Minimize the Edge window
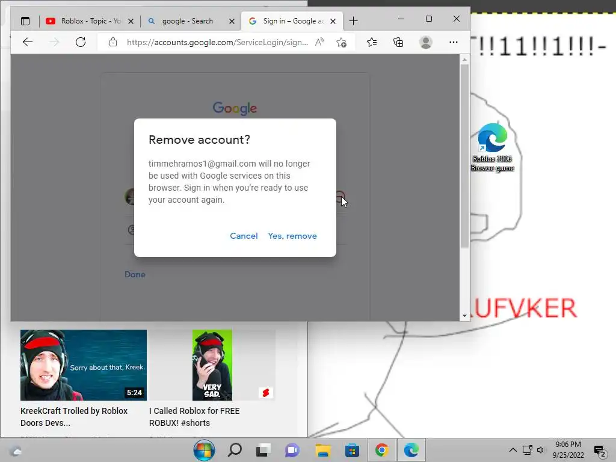616x462 pixels. (x=401, y=19)
